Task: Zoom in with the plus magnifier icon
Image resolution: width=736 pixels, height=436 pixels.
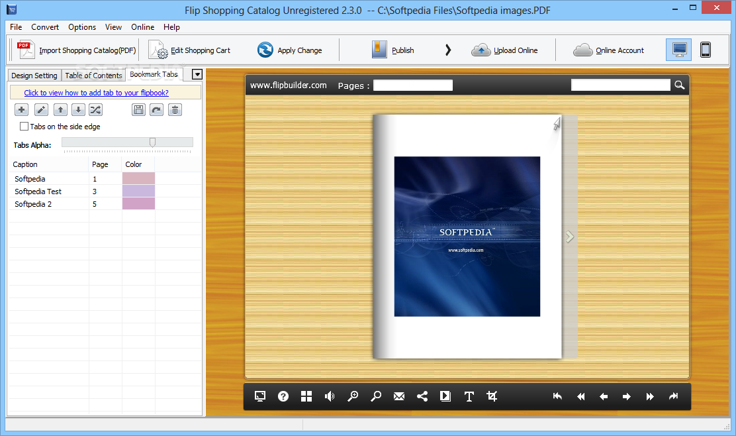Action: click(353, 396)
